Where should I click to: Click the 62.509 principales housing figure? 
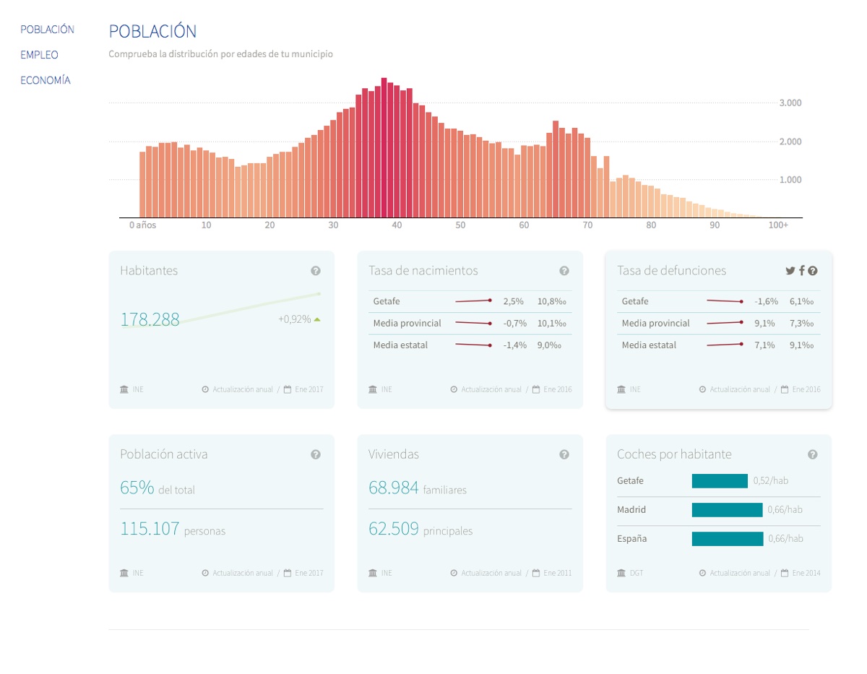click(394, 529)
